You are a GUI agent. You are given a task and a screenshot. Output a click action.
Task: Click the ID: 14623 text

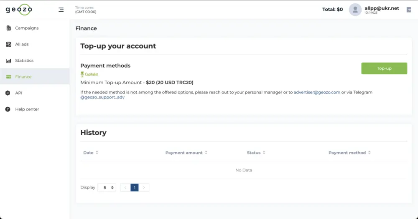(371, 13)
